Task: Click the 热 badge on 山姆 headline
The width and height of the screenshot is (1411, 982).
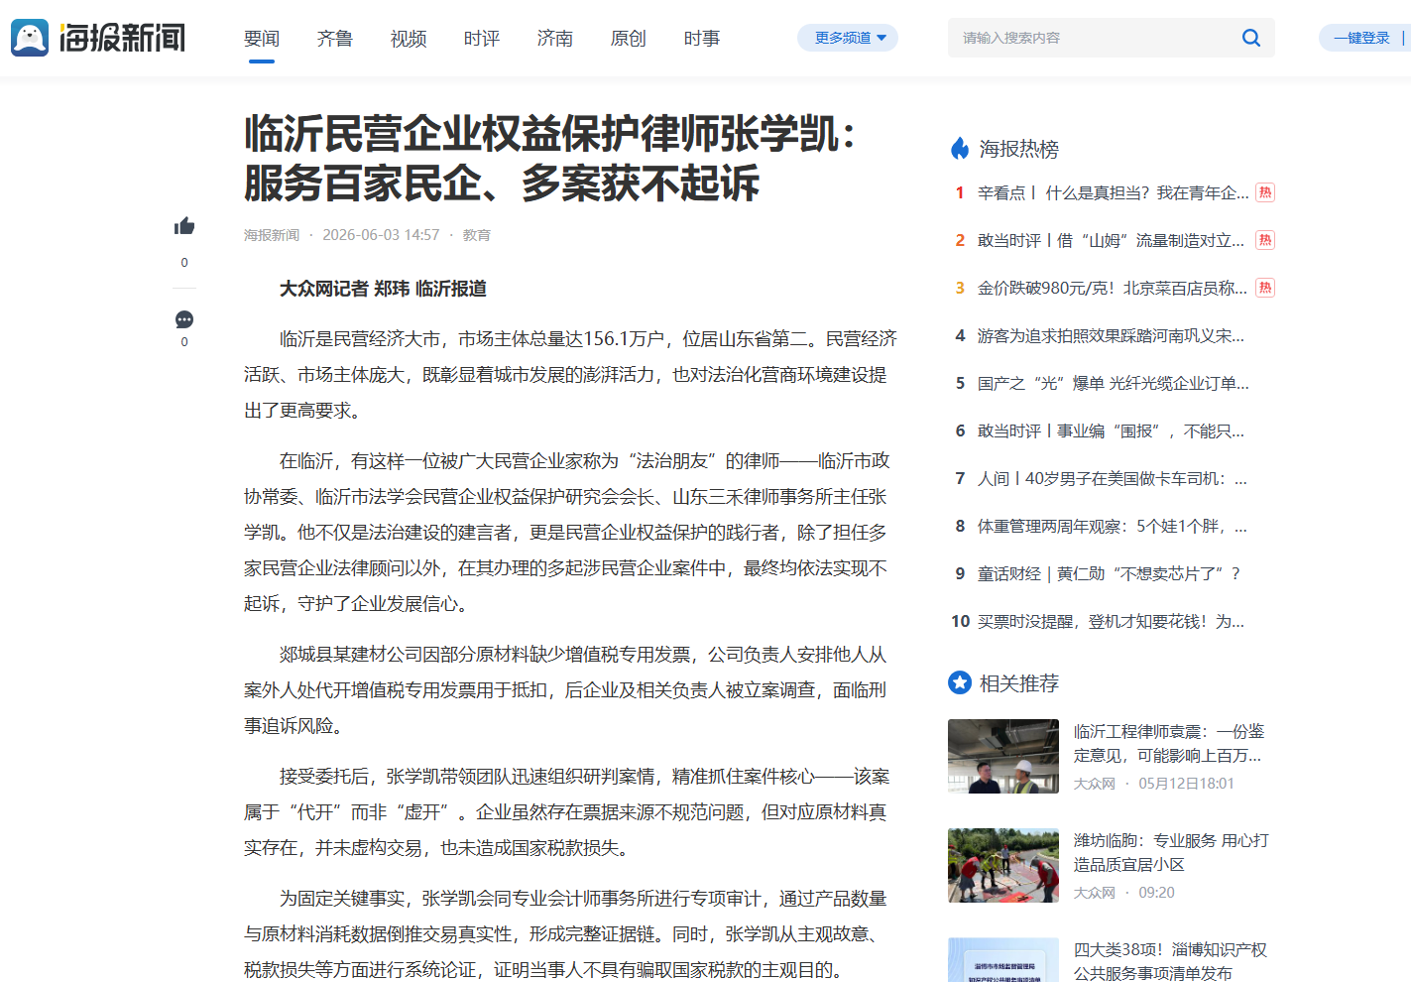Action: 1265,240
